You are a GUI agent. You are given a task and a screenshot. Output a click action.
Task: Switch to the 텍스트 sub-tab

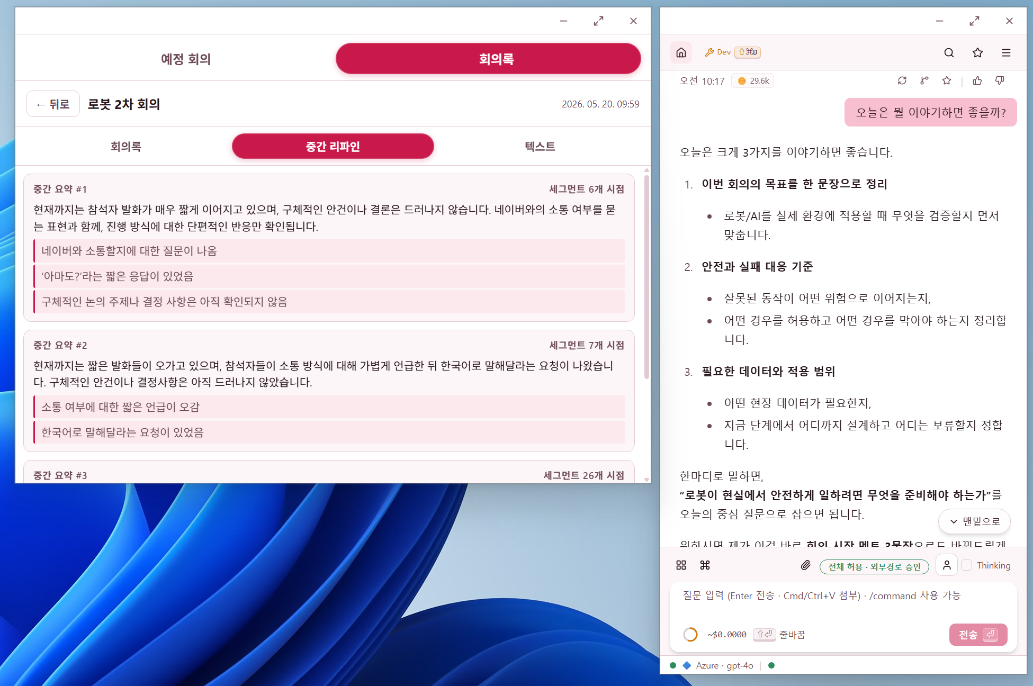tap(540, 146)
